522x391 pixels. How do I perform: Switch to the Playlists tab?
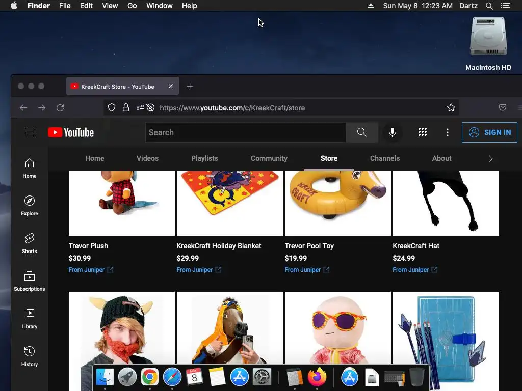204,159
